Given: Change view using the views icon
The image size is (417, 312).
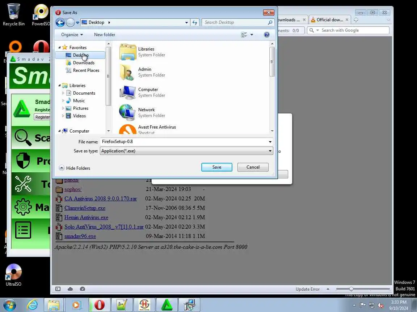Looking at the screenshot, I should click(x=244, y=35).
